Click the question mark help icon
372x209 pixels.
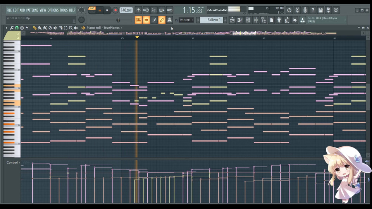[x=313, y=10]
